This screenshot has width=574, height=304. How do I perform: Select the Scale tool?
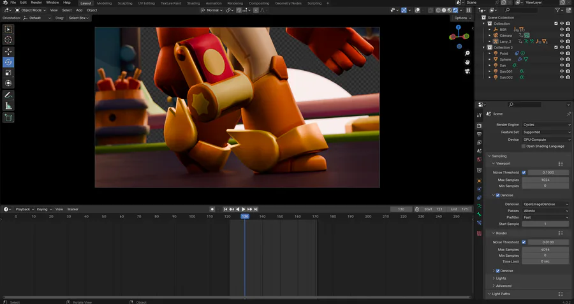click(8, 73)
